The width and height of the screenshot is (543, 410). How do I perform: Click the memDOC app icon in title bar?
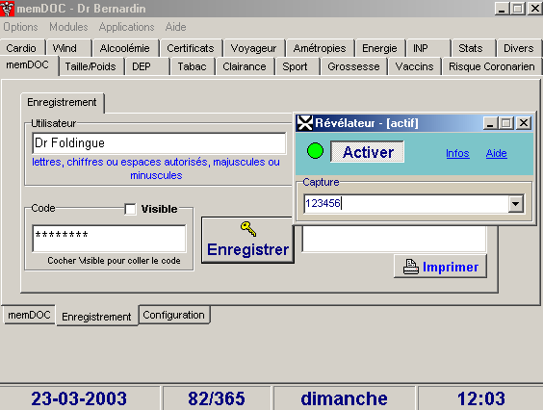8,9
